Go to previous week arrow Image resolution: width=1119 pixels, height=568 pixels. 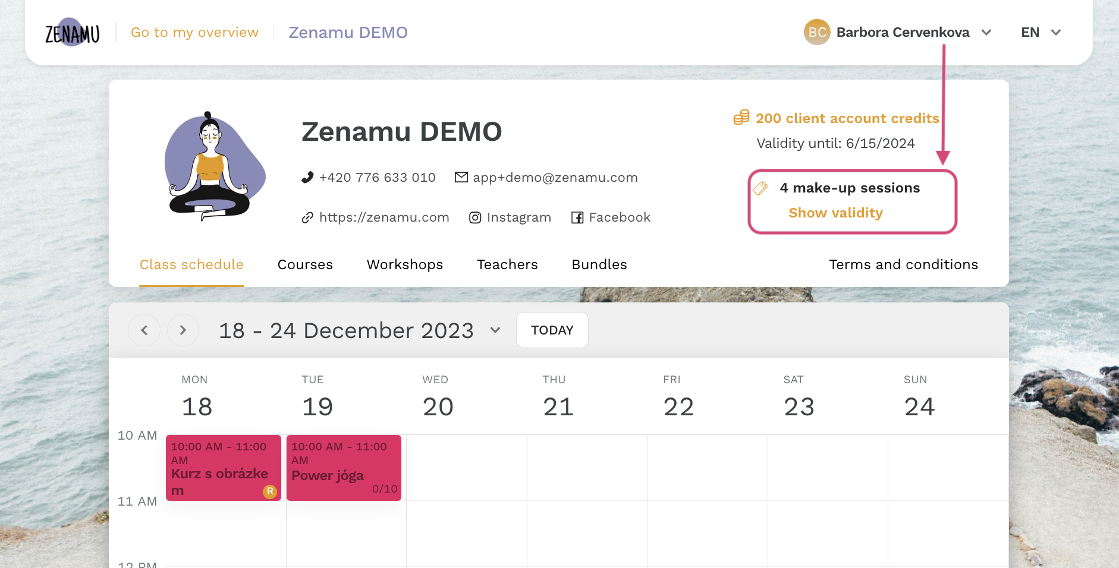point(144,330)
